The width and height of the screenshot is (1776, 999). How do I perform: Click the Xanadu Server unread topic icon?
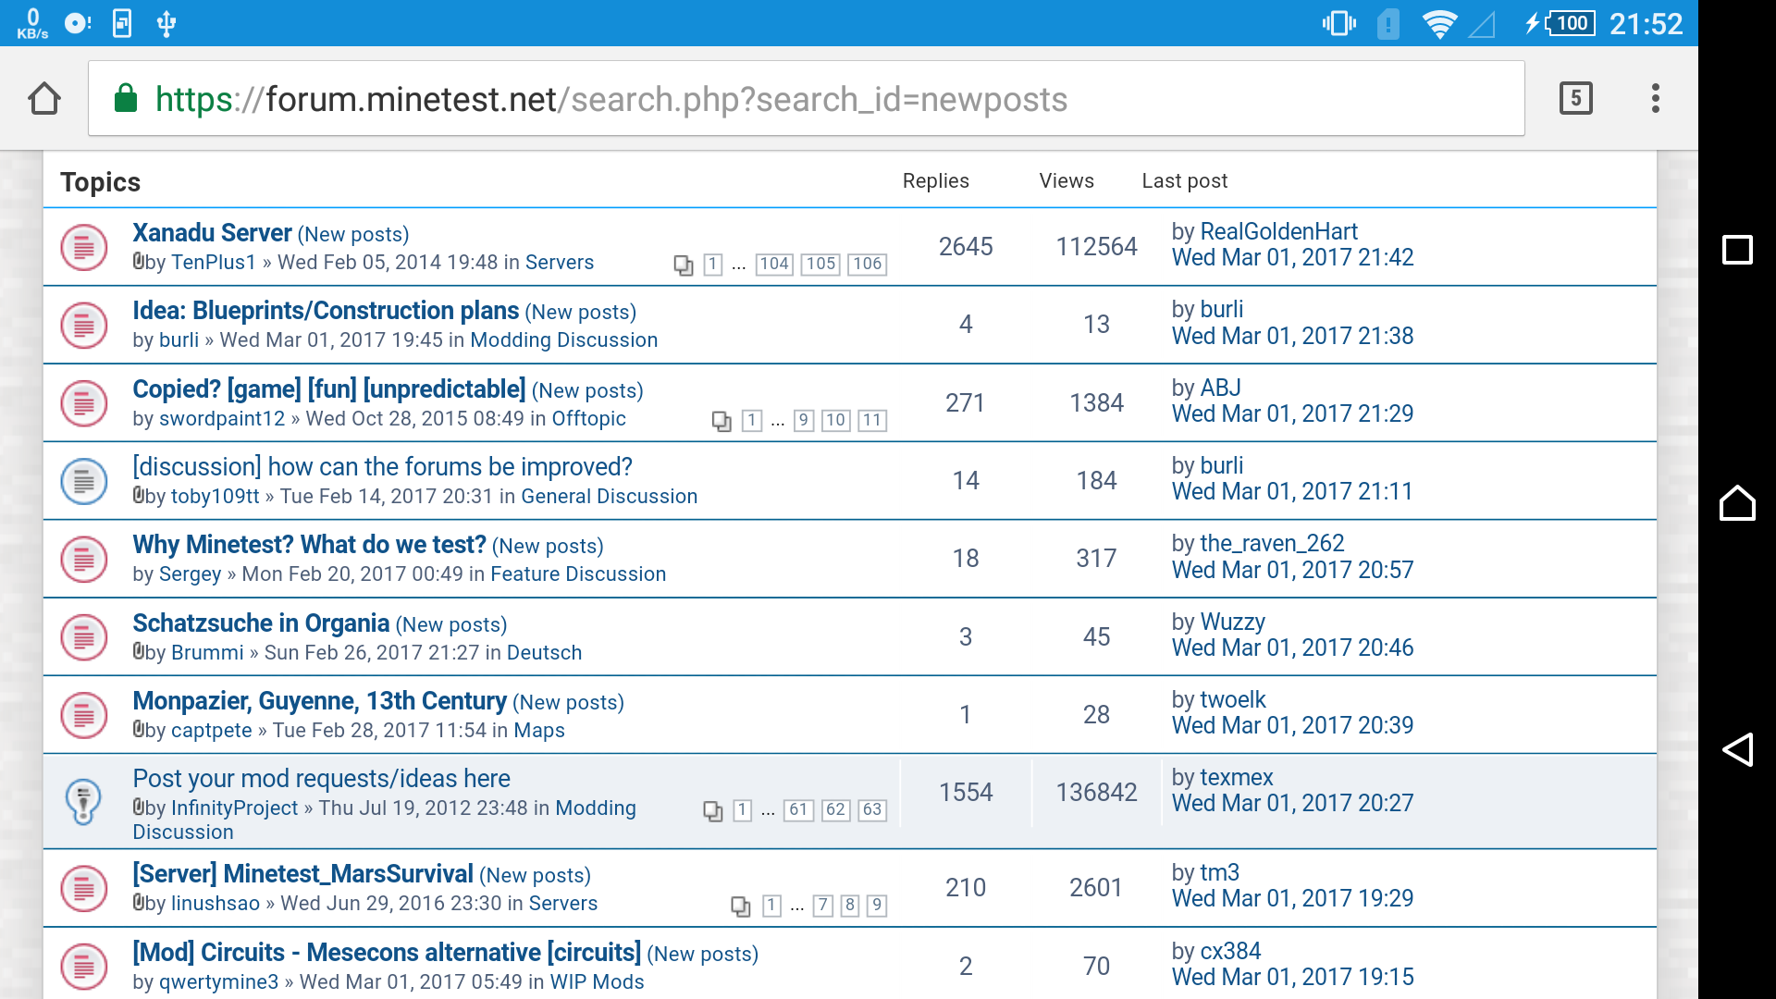(84, 247)
